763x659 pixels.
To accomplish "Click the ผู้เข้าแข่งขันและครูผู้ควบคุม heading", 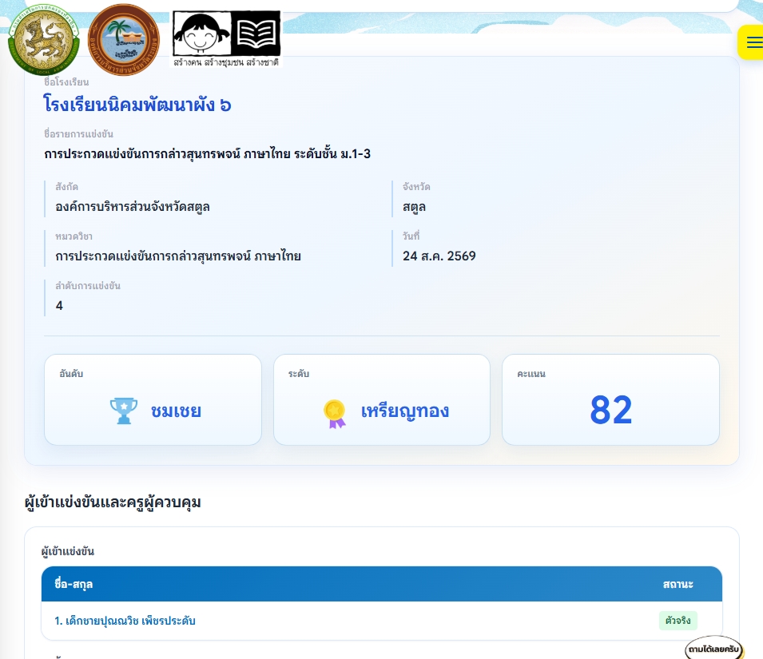I will (113, 502).
